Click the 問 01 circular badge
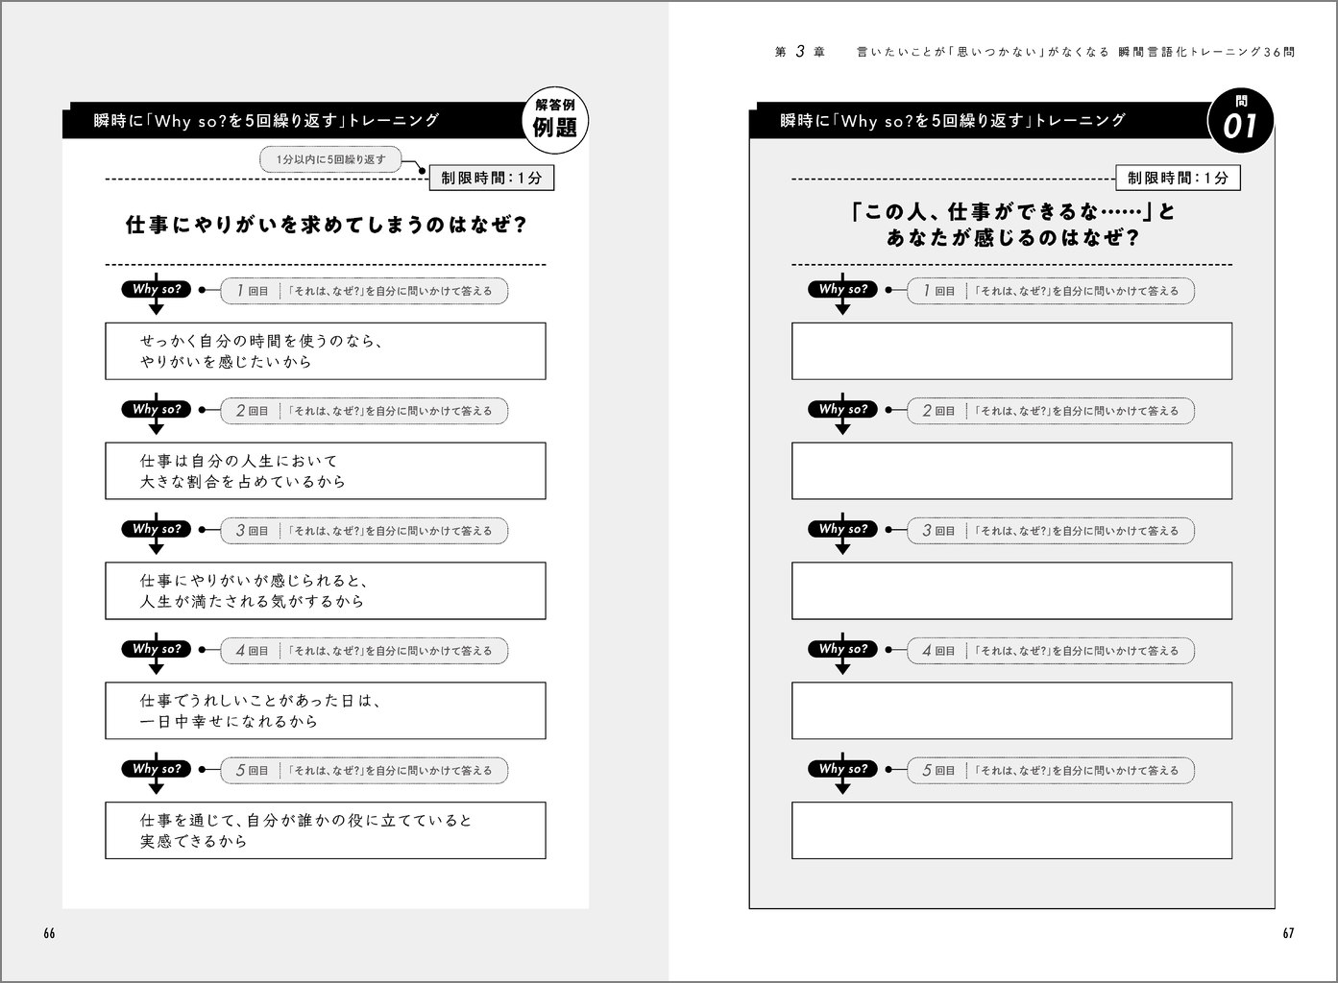Image resolution: width=1338 pixels, height=983 pixels. (x=1240, y=121)
